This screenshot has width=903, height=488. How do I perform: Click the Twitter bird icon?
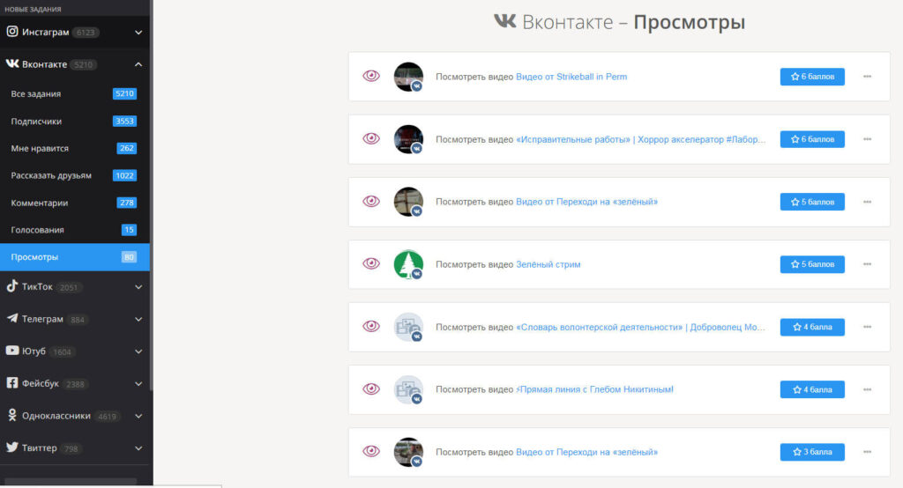[x=12, y=447]
